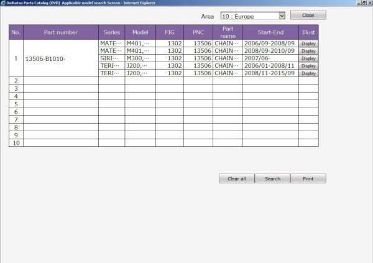Click the Start-End column header
The image size is (373, 263).
(270, 32)
